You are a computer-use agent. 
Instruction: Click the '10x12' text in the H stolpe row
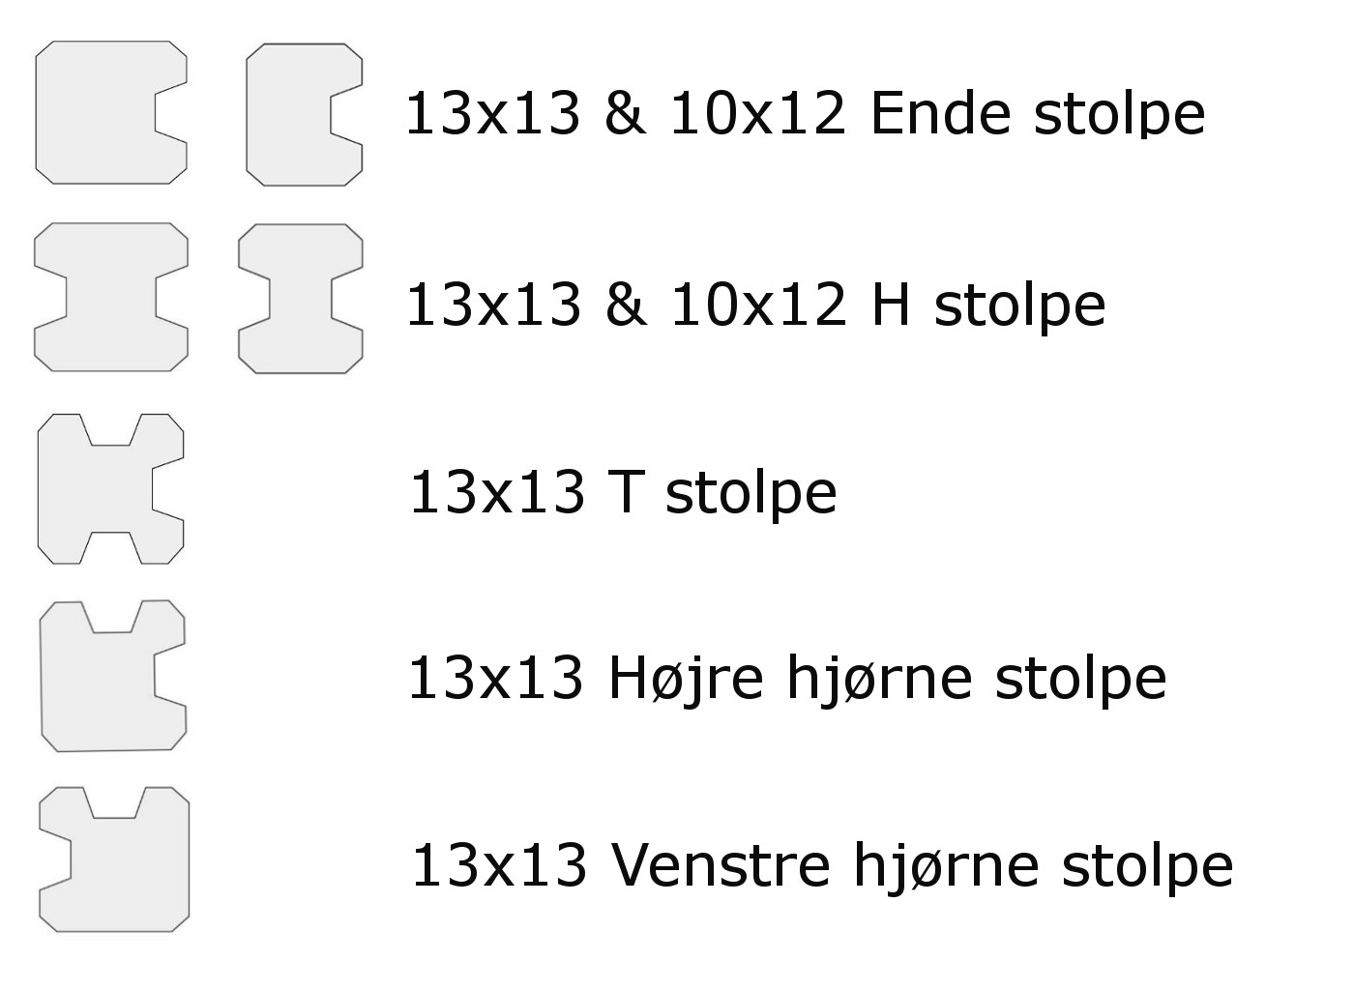click(757, 305)
